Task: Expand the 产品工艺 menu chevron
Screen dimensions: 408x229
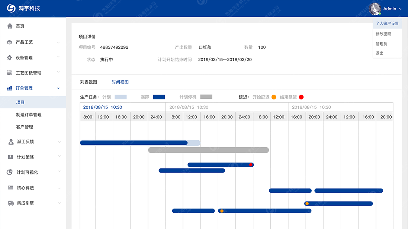Action: (x=58, y=43)
